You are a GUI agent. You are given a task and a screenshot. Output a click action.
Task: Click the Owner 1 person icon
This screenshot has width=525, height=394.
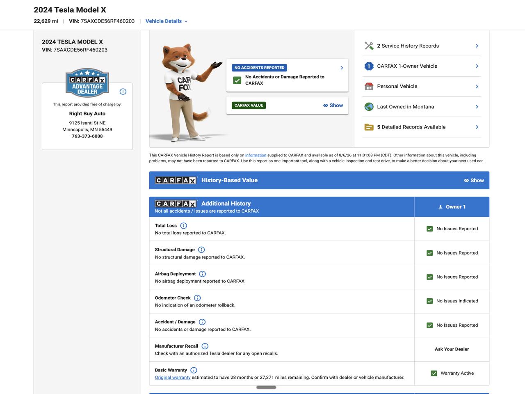(x=441, y=207)
